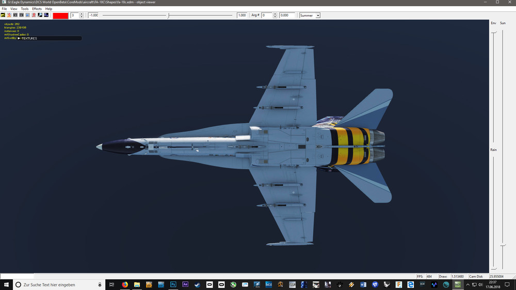The width and height of the screenshot is (516, 290).
Task: Increment the Arg # value with the up arrow
Action: (x=275, y=14)
